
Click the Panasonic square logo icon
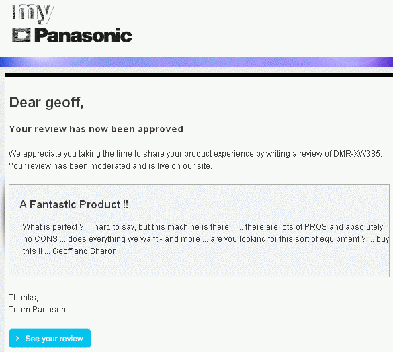click(21, 35)
